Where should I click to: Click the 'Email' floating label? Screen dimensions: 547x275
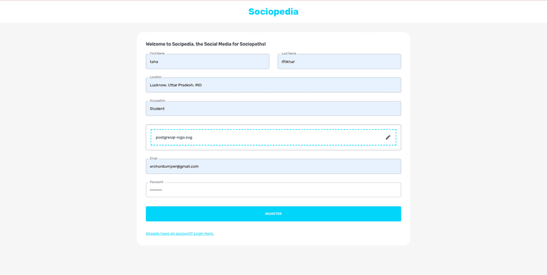[x=153, y=158]
